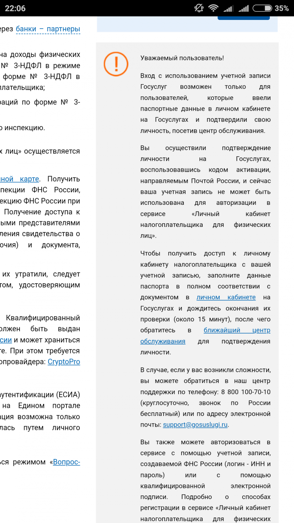The height and width of the screenshot is (523, 294).
Task: Go to the 'личном кабинете' link
Action: 226,297
